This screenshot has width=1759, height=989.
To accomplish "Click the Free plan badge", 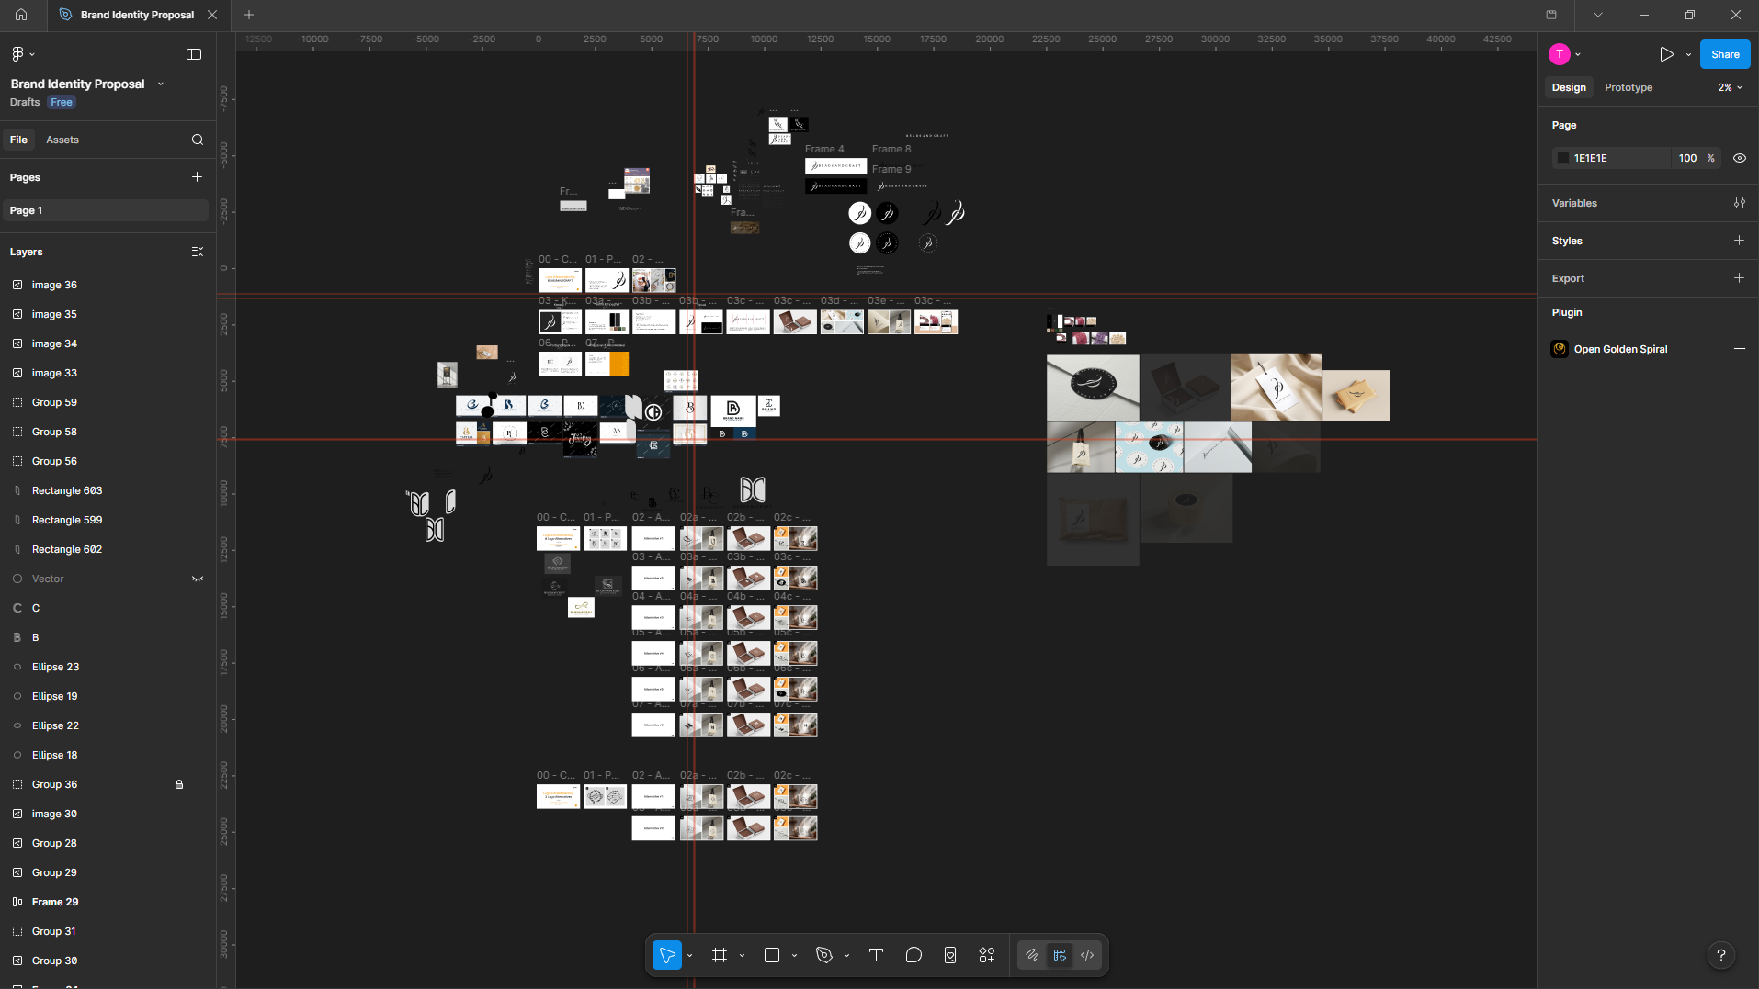I will pyautogui.click(x=62, y=102).
